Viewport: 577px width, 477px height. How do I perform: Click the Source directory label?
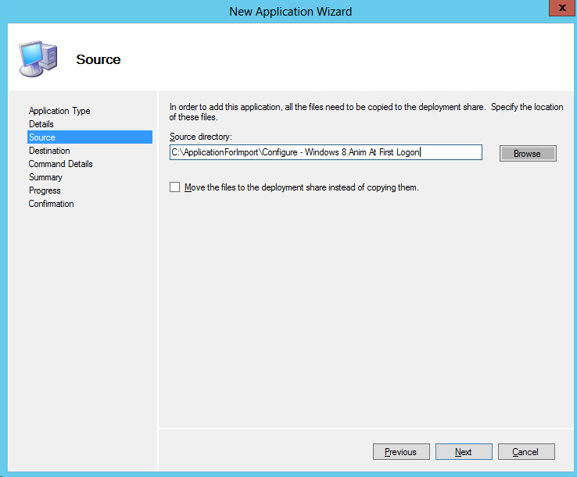coord(201,137)
